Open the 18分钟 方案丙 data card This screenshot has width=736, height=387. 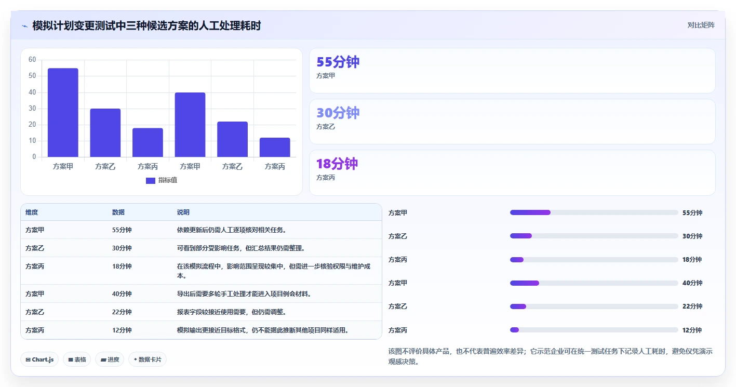512,172
